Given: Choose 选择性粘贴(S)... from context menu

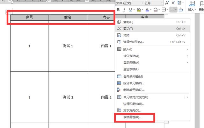Looking at the screenshot, I should (152, 42).
